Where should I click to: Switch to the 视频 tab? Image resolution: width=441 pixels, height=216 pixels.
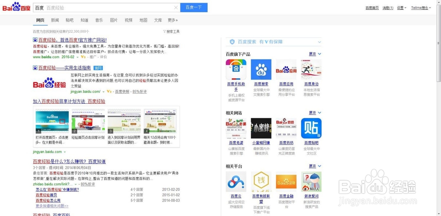click(x=128, y=20)
